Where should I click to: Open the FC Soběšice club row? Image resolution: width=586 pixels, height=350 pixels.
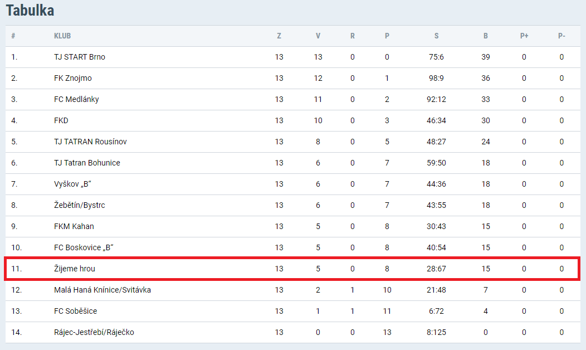(292, 311)
